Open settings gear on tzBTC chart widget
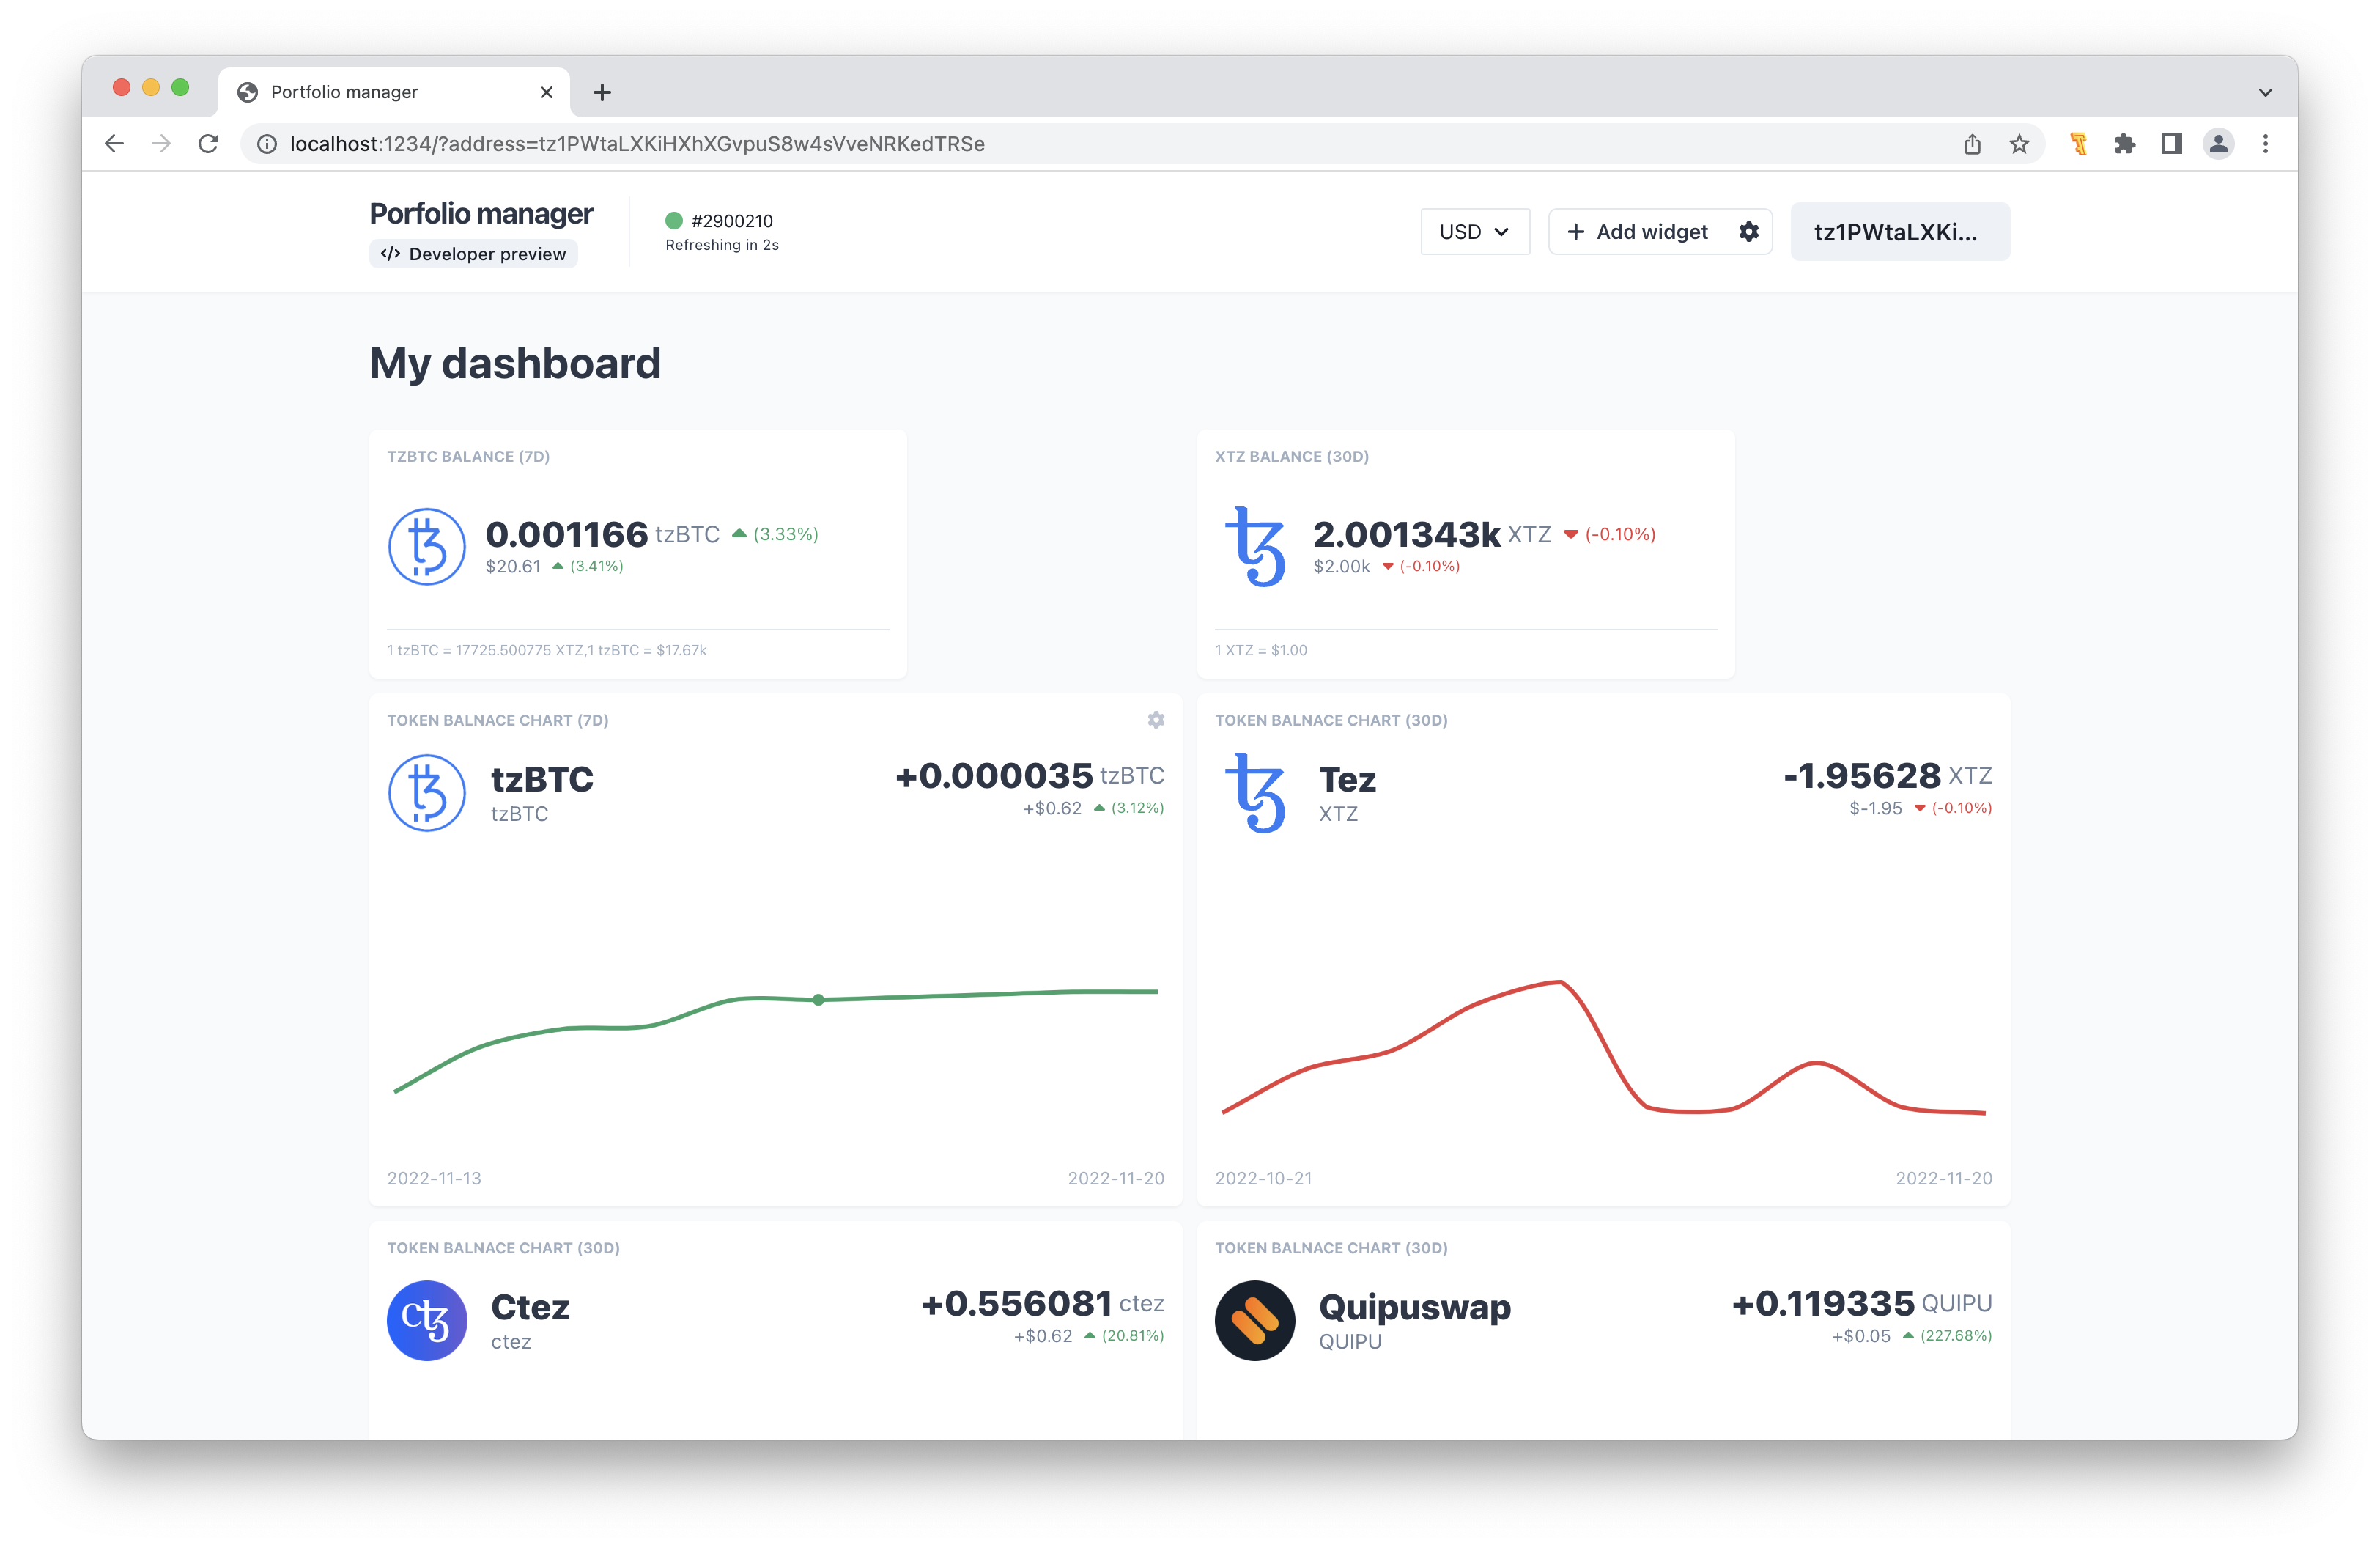 [1156, 720]
